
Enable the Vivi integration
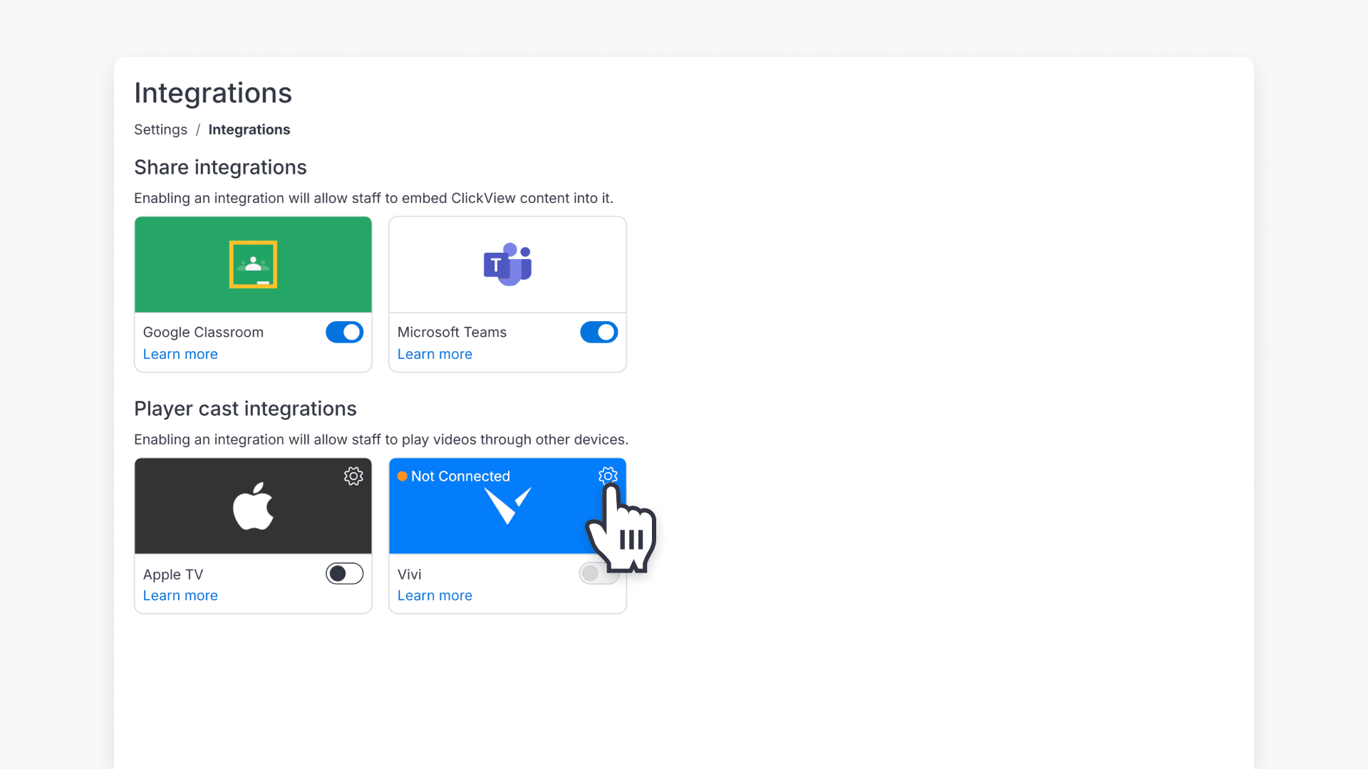coord(598,573)
